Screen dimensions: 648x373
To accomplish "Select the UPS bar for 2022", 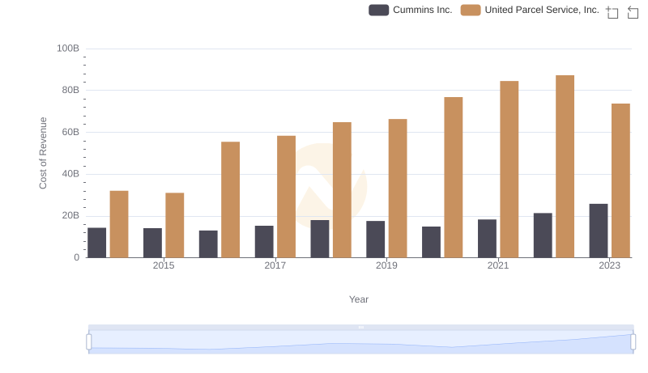I will (x=565, y=166).
